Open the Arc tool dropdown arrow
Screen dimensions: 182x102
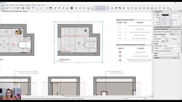15,8
